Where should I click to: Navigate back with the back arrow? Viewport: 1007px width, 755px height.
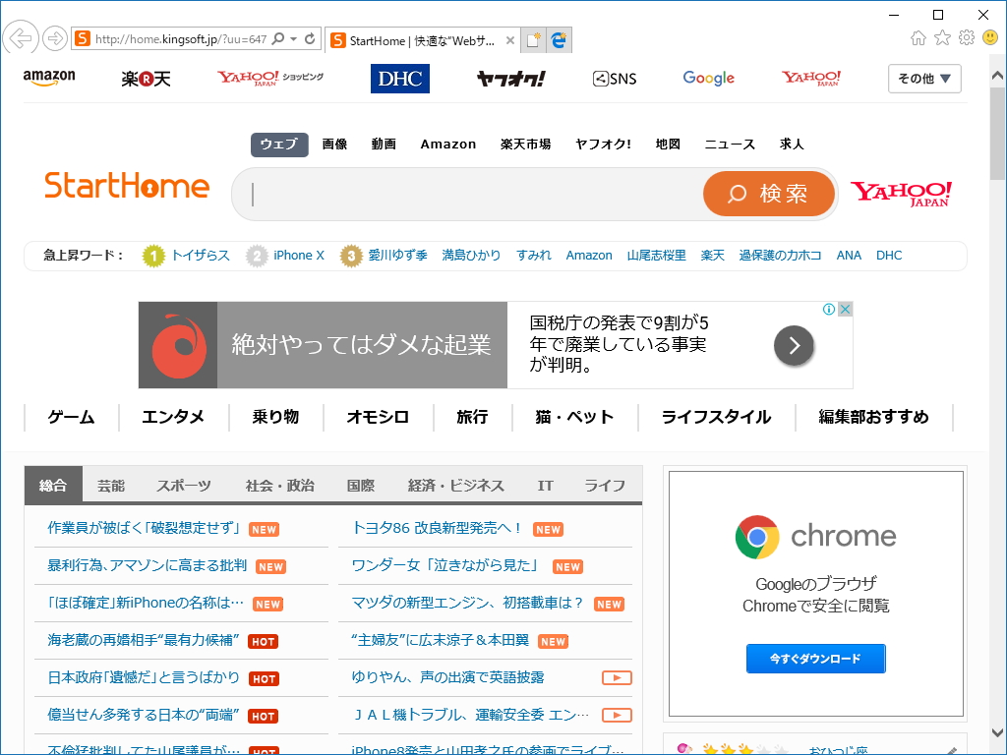click(20, 37)
